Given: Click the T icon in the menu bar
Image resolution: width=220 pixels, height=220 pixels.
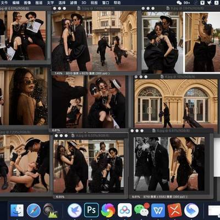Looking at the screenshot, I should coord(202,3).
